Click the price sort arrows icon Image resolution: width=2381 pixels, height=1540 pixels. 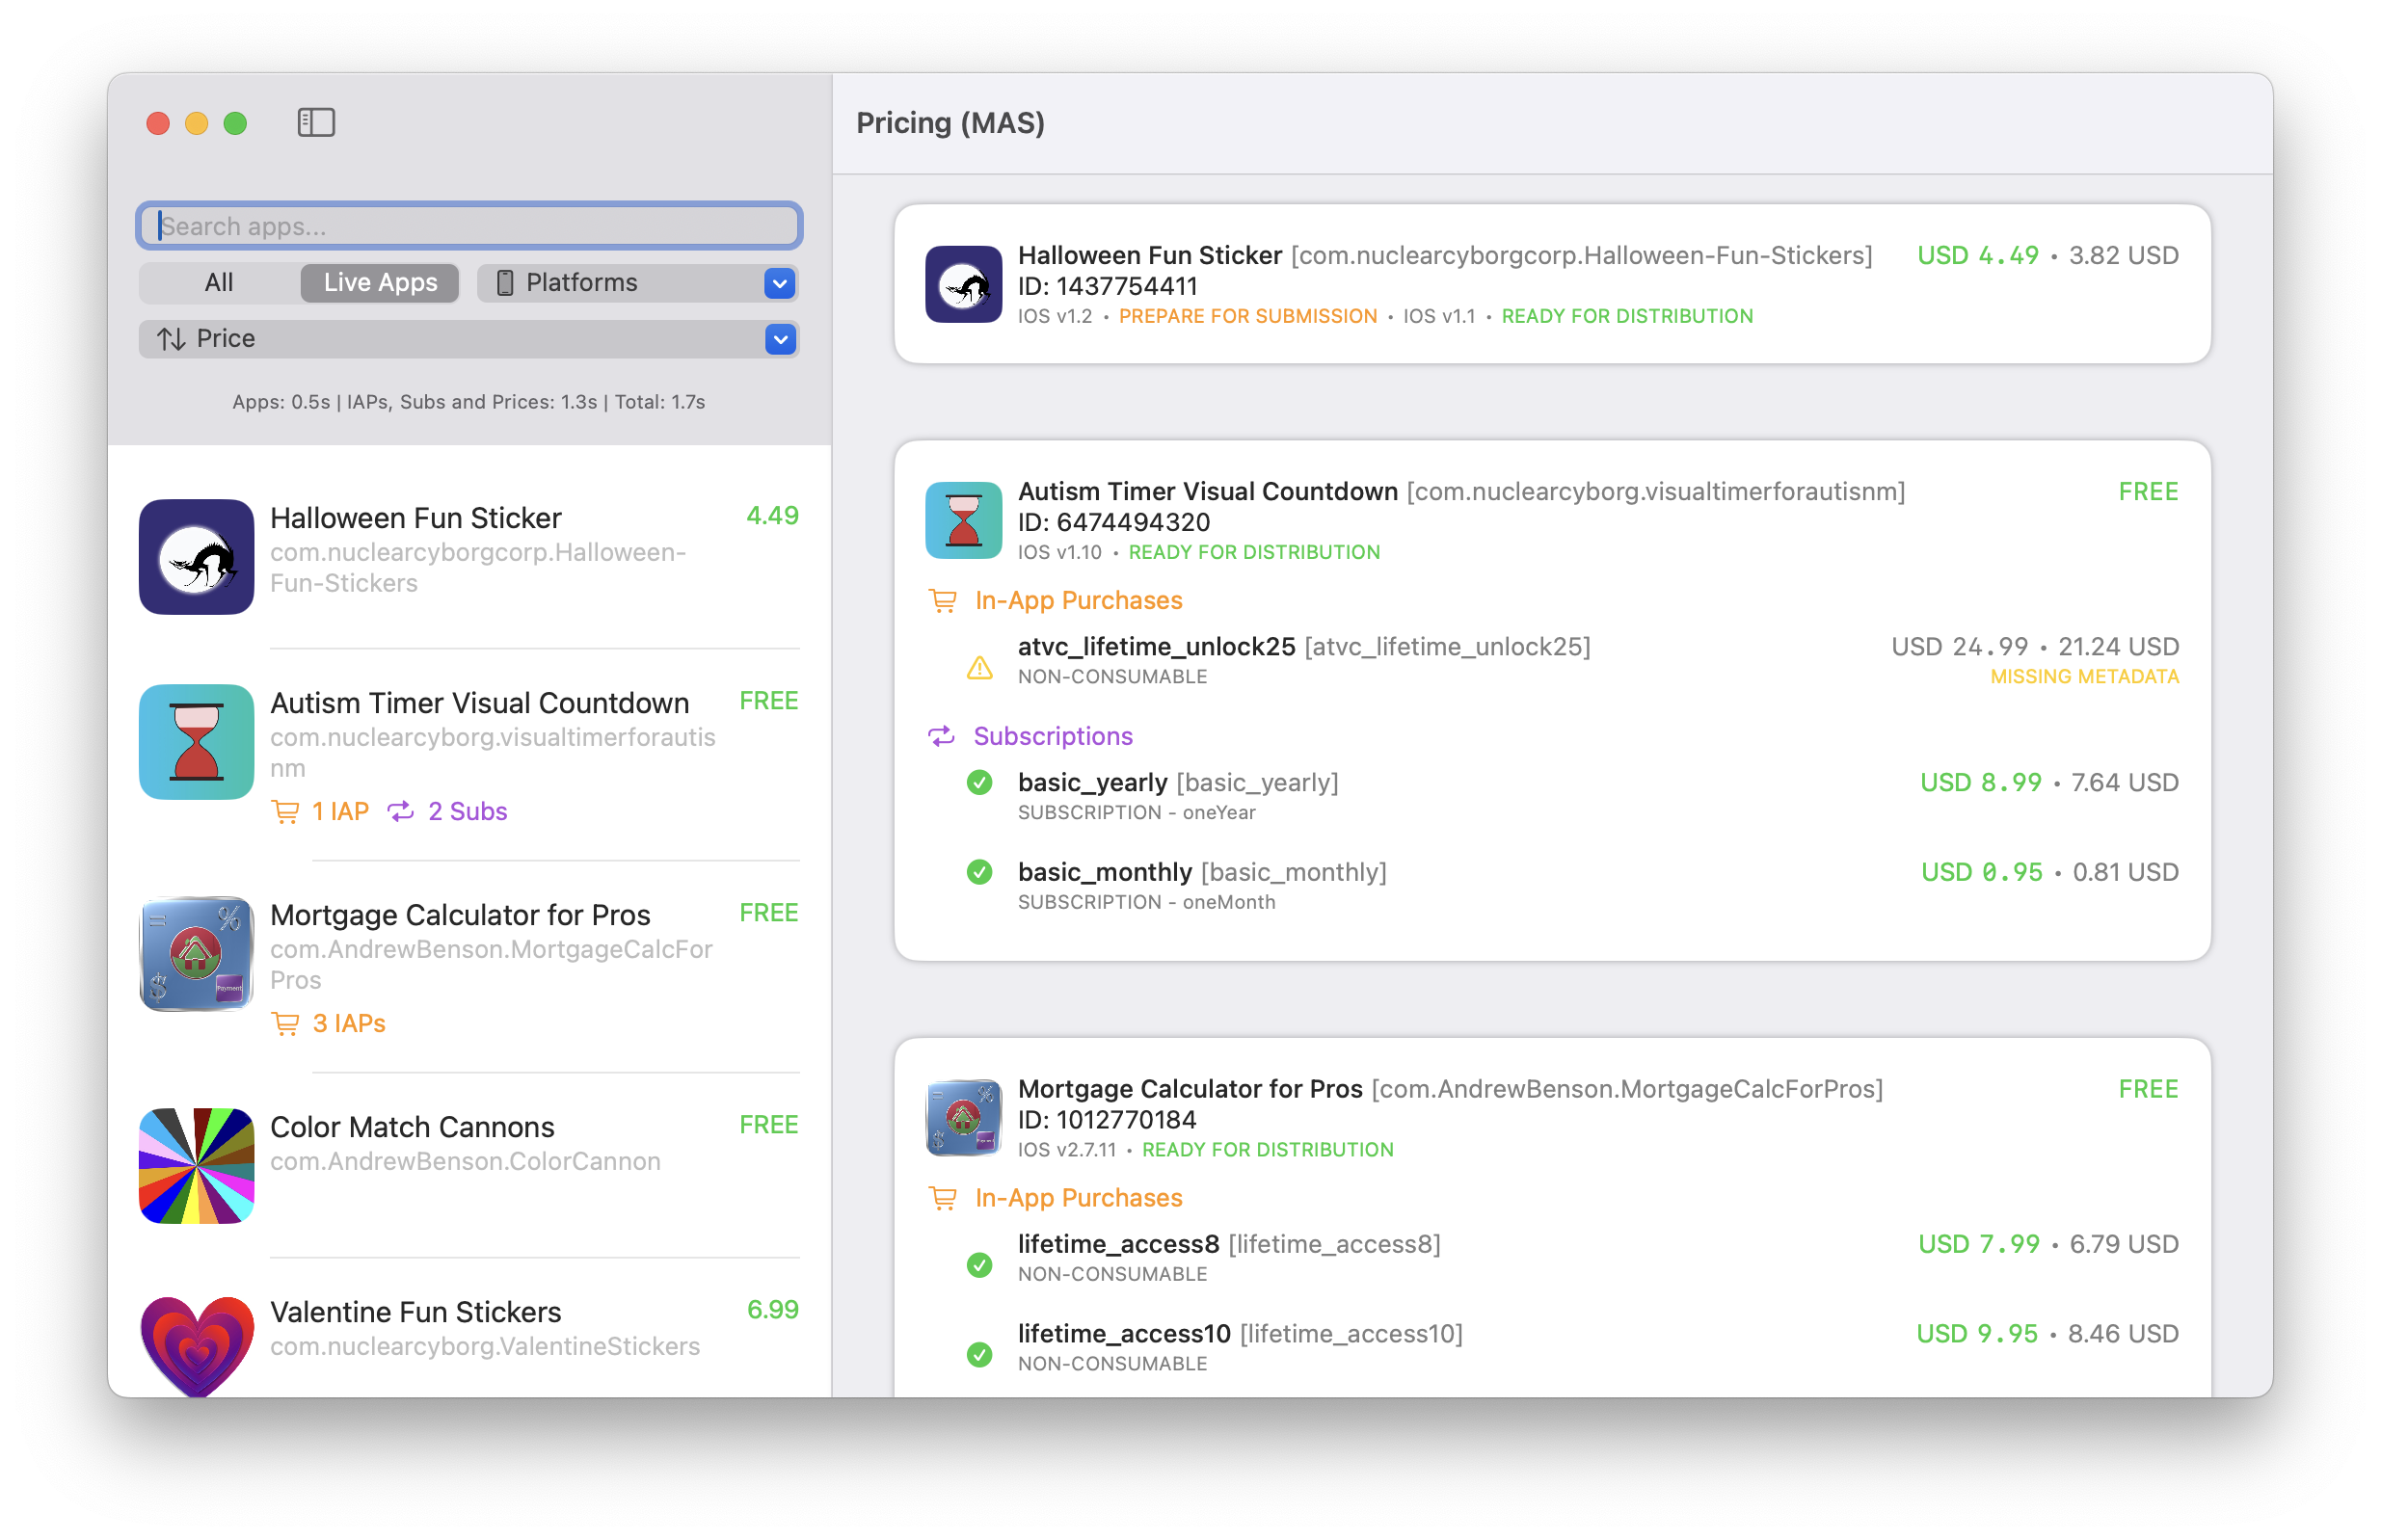170,338
